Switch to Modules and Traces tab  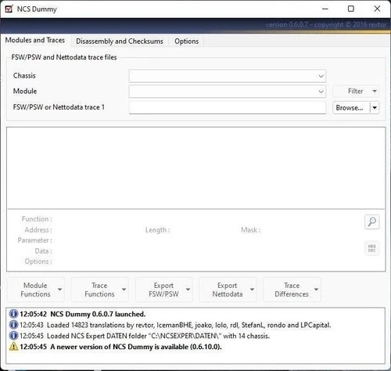tap(35, 40)
